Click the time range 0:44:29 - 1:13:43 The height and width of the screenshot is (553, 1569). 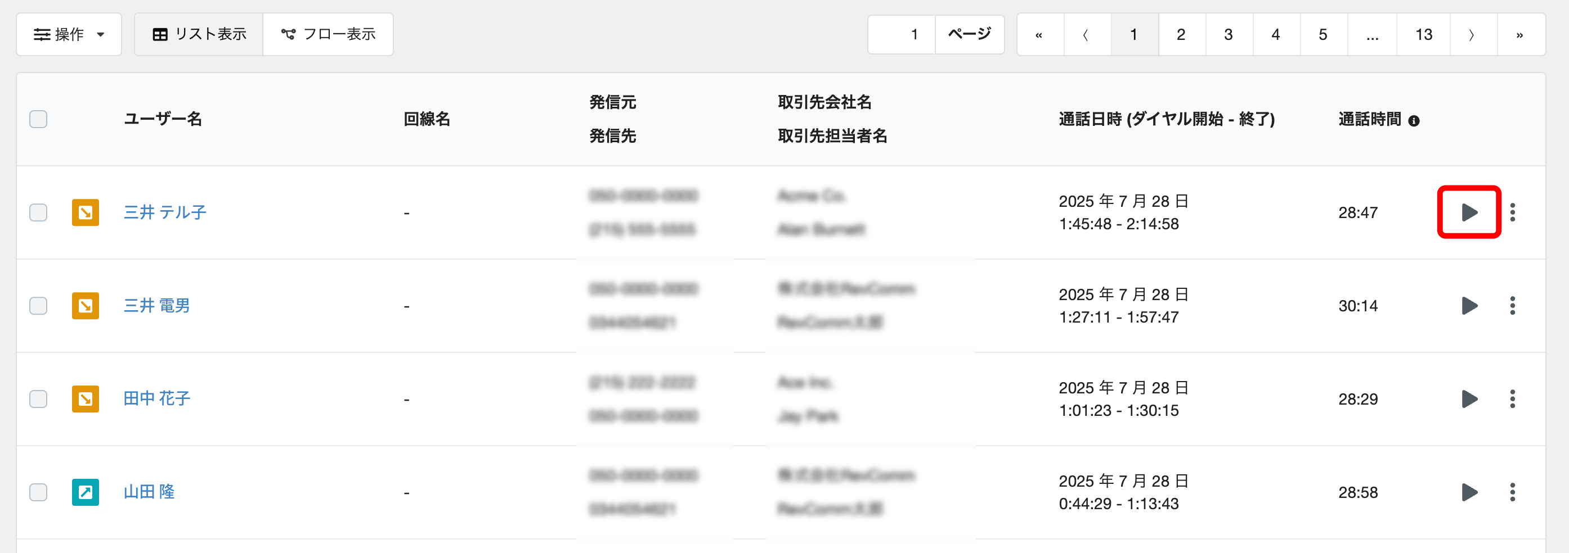[x=1119, y=504]
